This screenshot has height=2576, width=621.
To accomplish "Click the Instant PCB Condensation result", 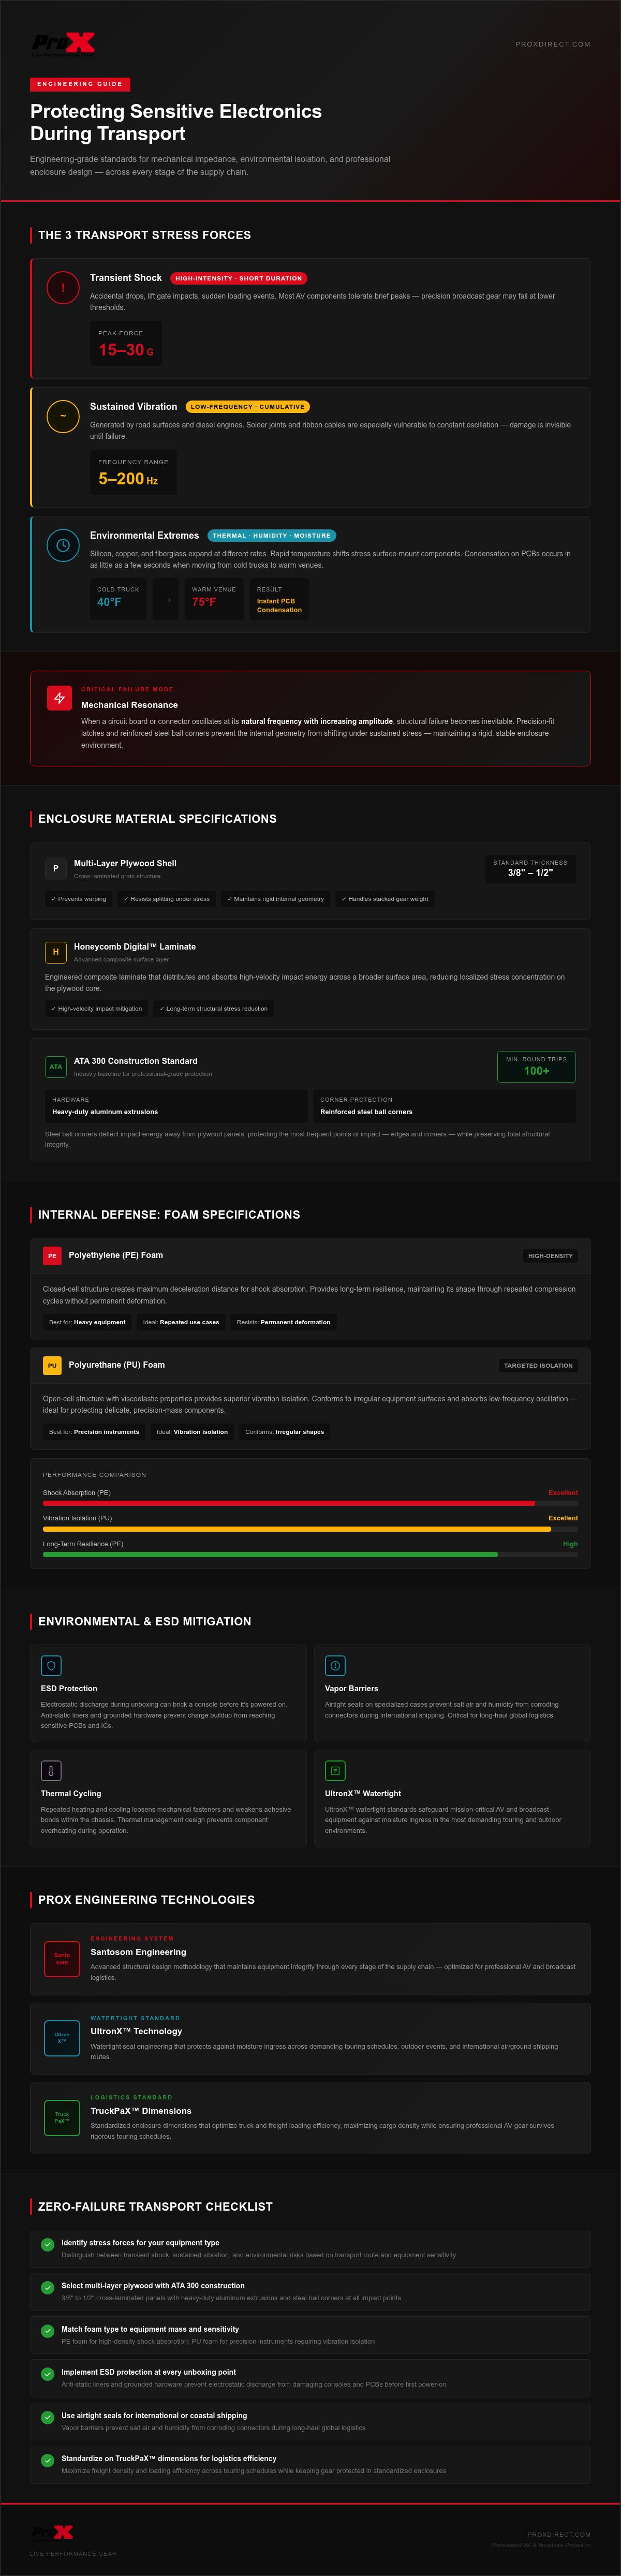I will 279,605.
